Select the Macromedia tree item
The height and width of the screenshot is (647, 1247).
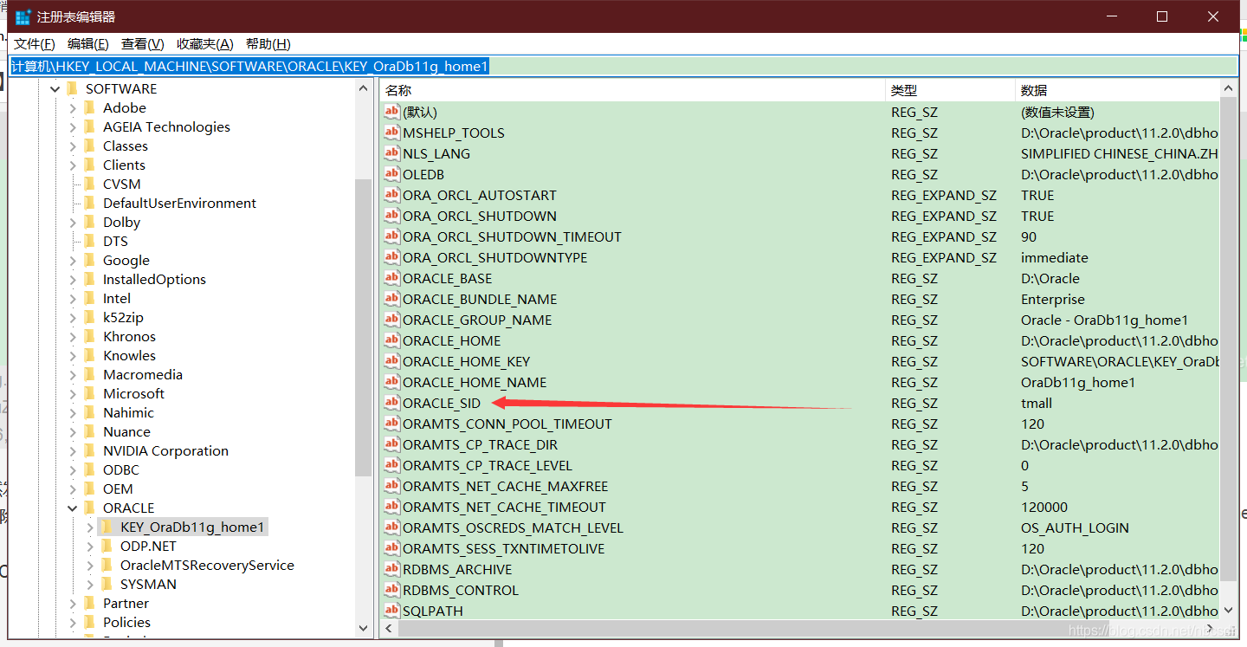pos(143,374)
